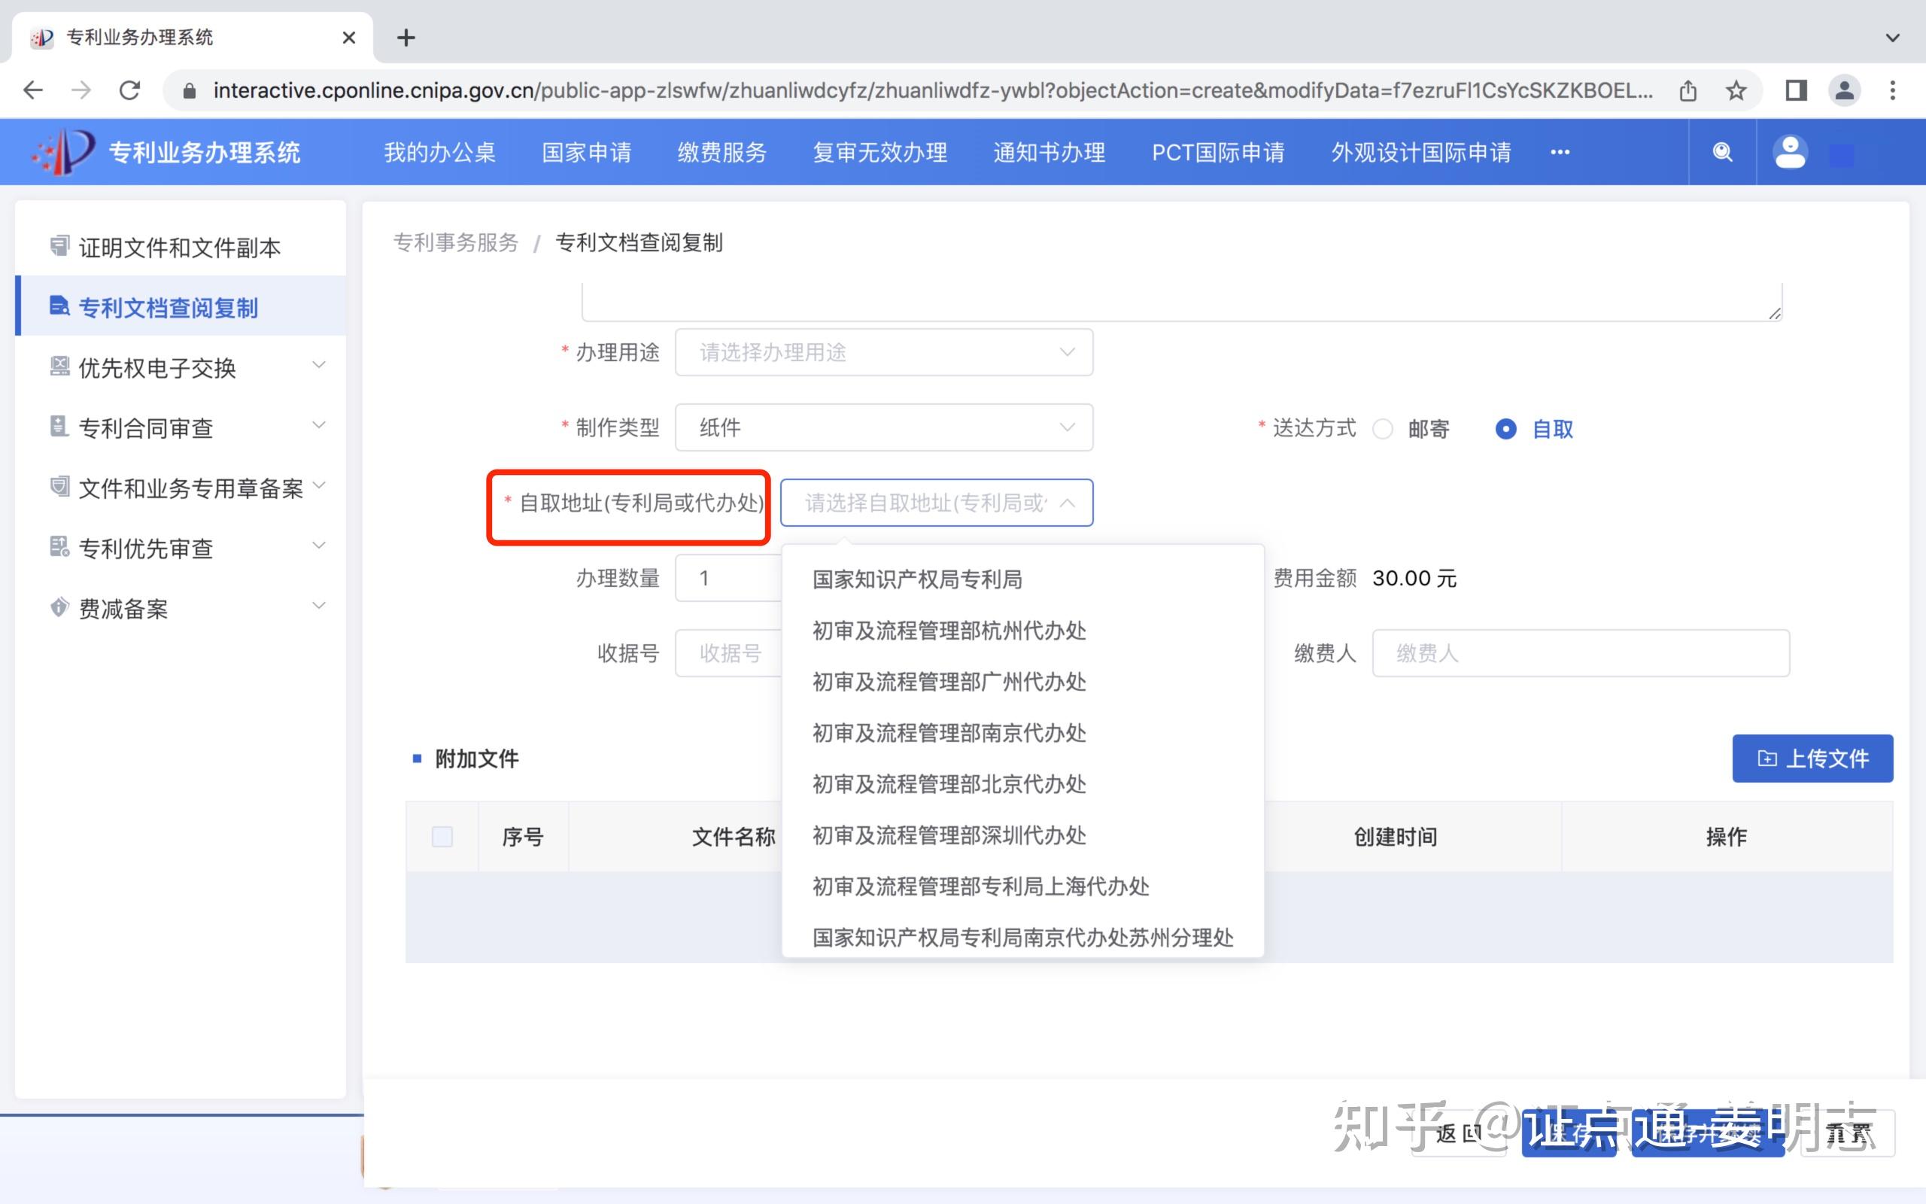Screen dimensions: 1926x1204
Task: Choose 初审及流程管理部深圳代办处 option
Action: pyautogui.click(x=1022, y=835)
